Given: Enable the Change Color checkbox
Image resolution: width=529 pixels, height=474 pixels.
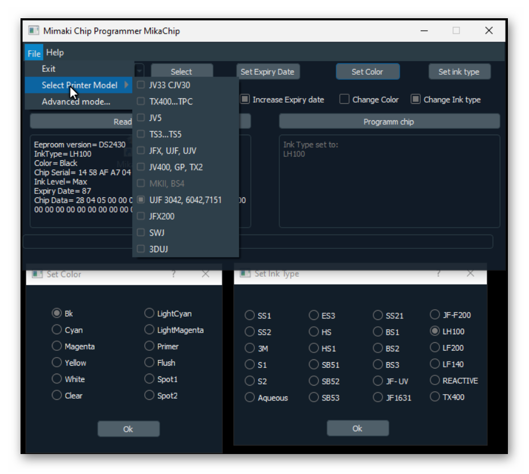Looking at the screenshot, I should (344, 99).
